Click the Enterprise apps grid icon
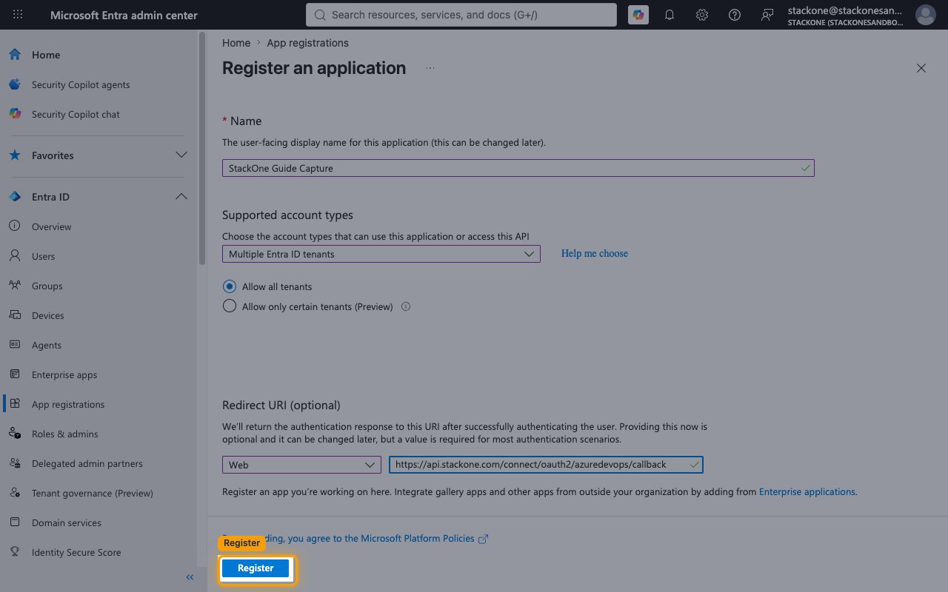 pyautogui.click(x=15, y=374)
